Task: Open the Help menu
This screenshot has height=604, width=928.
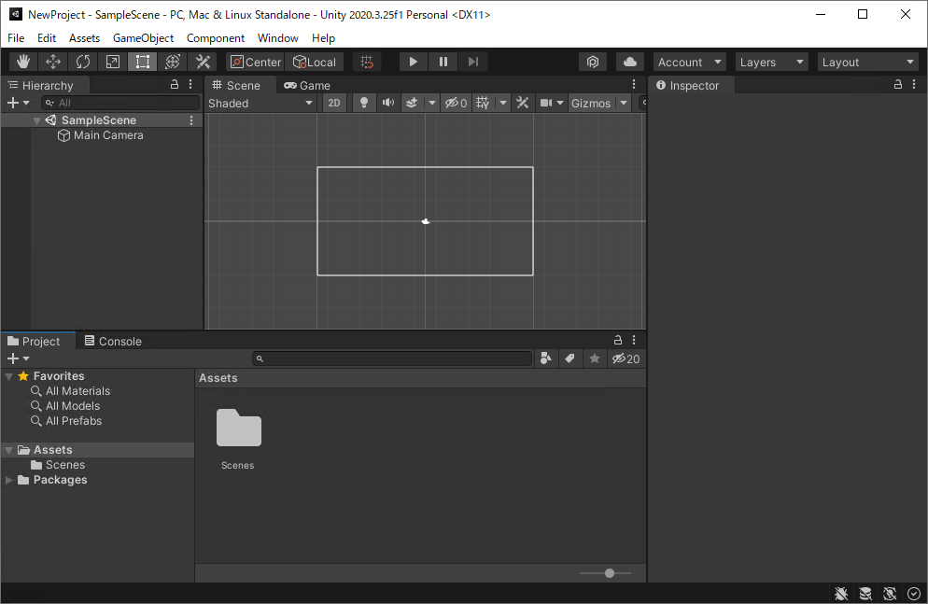Action: click(x=323, y=38)
